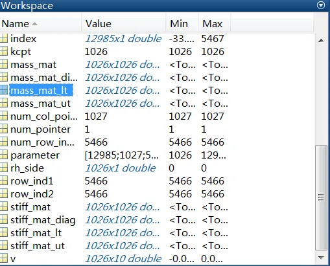Click the stiff_mat_diag variable icon
This screenshot has width=330, height=266.
point(4,220)
